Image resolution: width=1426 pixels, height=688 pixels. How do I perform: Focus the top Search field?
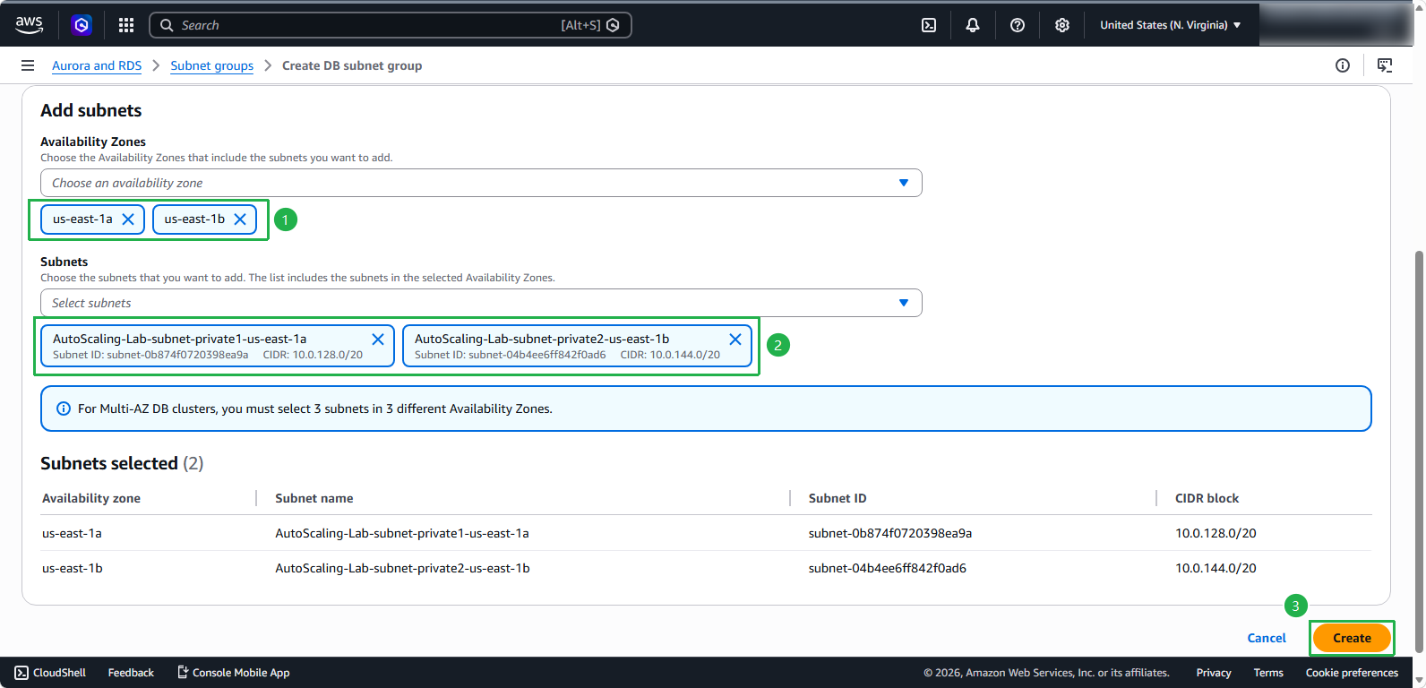391,25
